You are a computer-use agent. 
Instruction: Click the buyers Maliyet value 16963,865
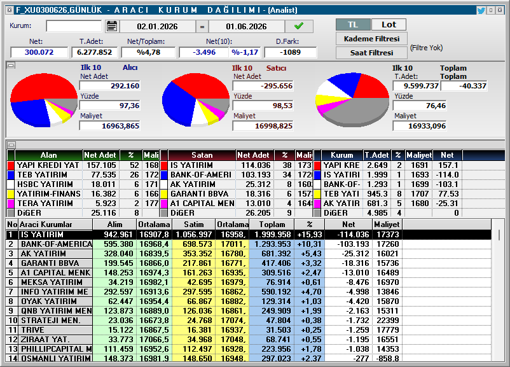(x=110, y=126)
